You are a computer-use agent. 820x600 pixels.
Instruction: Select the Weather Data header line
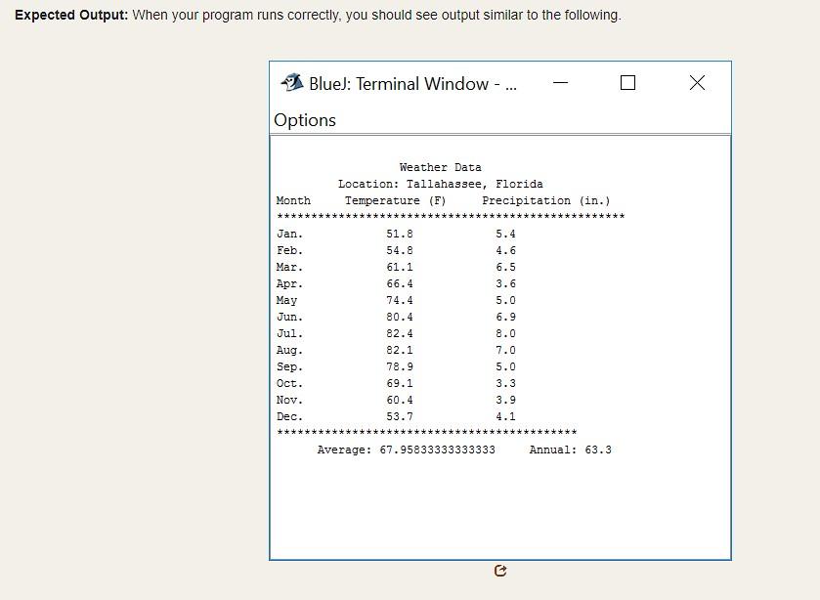[x=440, y=167]
